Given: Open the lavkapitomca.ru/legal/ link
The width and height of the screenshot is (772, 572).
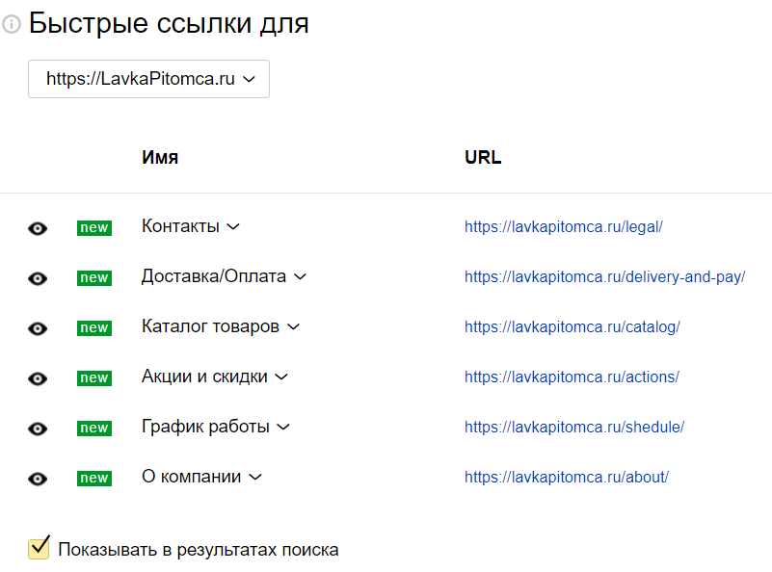Looking at the screenshot, I should coord(563,226).
